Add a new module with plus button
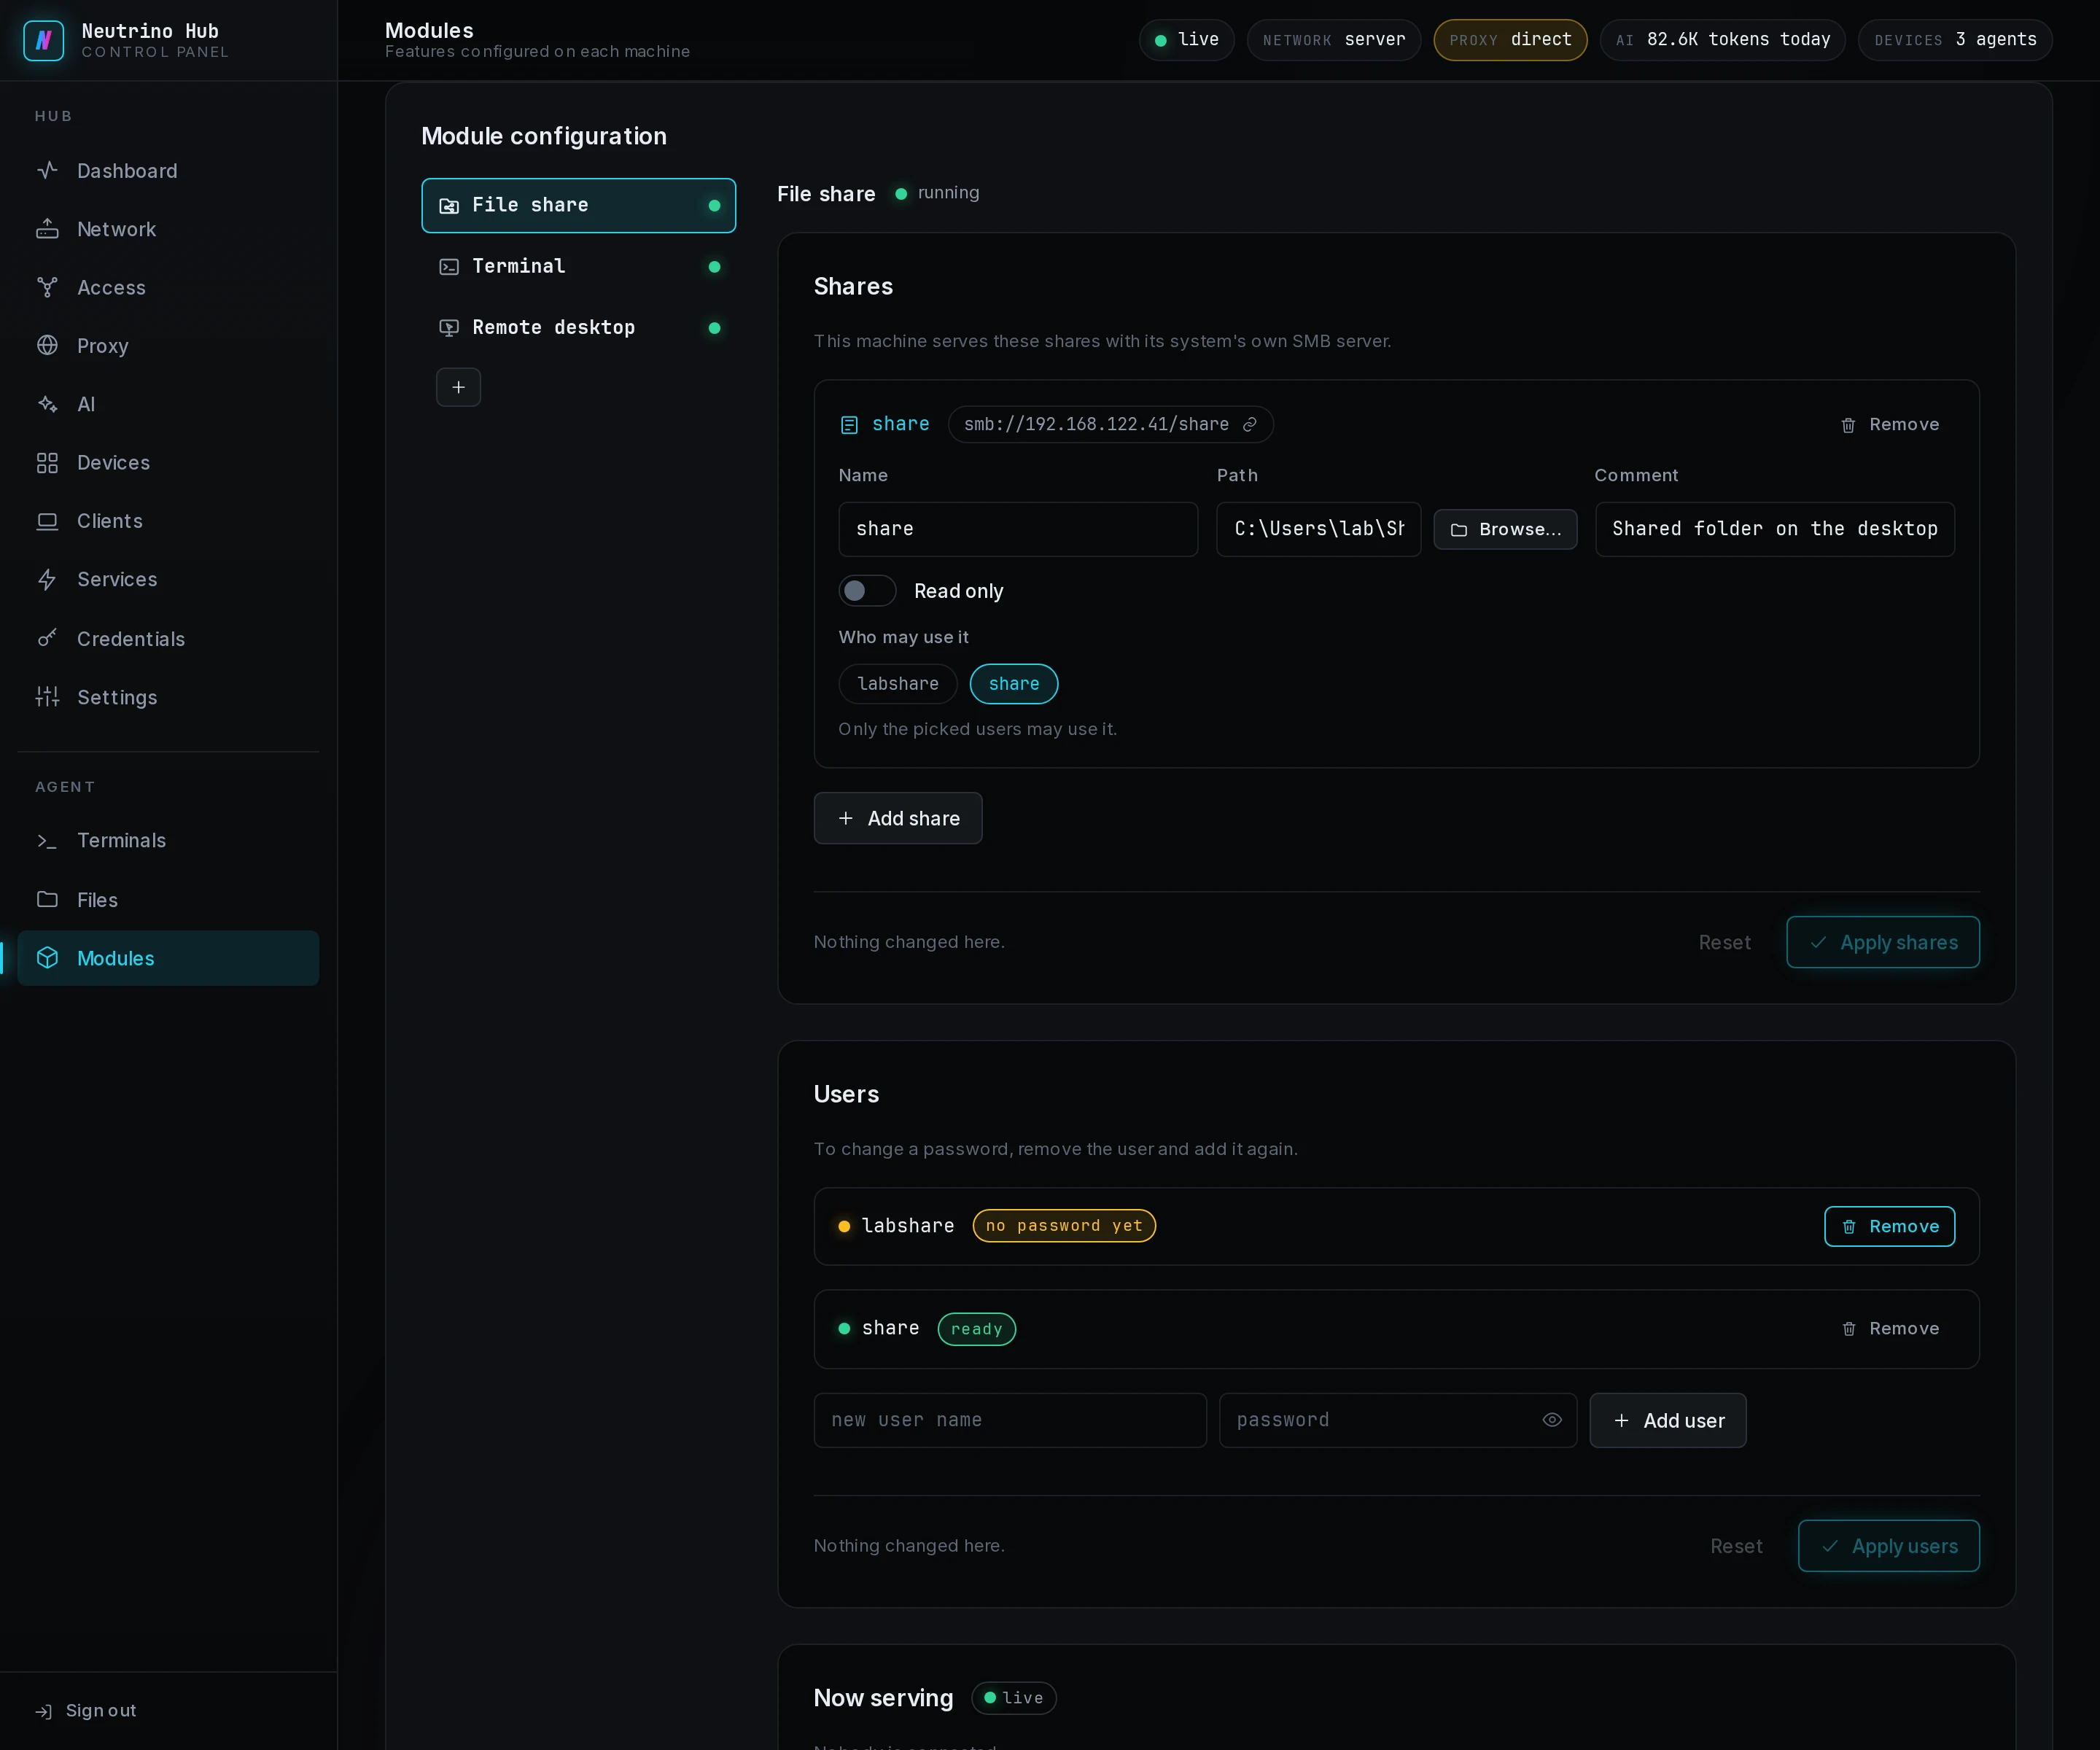2100x1750 pixels. click(458, 387)
